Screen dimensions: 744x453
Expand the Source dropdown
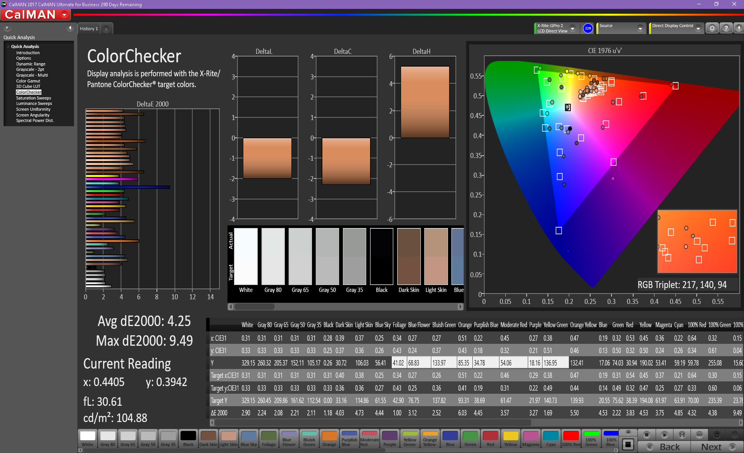640,28
